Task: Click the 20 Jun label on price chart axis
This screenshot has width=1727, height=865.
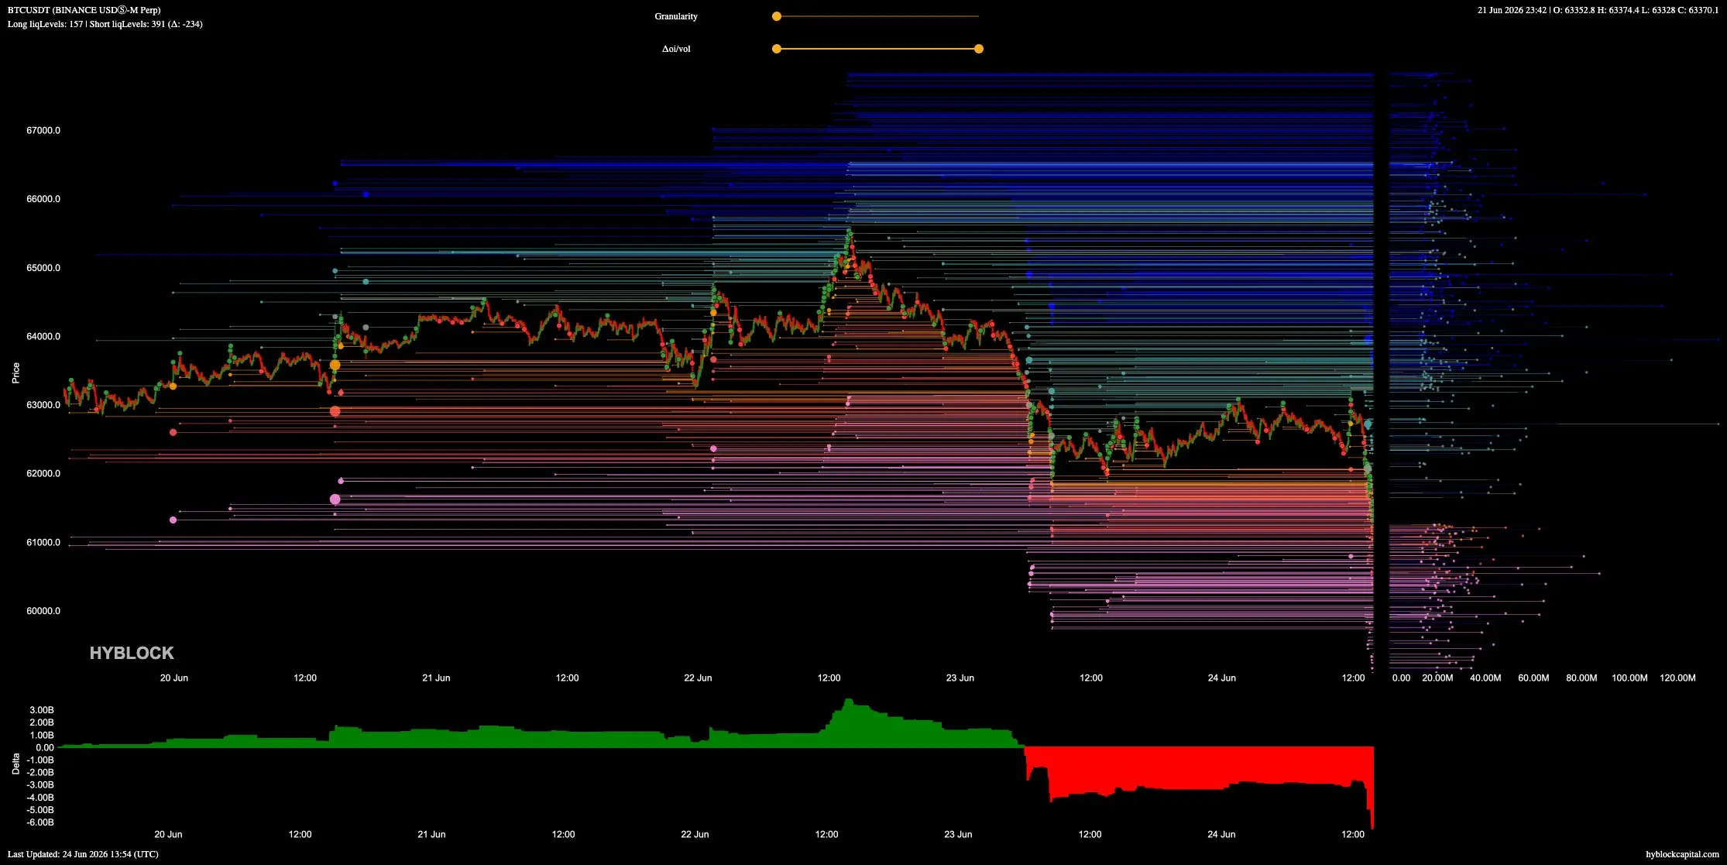Action: (174, 678)
